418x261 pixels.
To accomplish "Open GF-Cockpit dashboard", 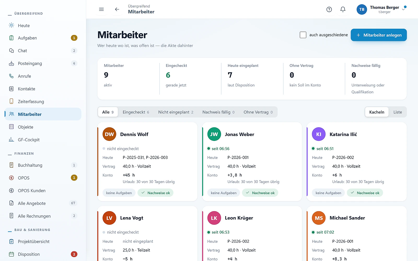I will [43, 140].
